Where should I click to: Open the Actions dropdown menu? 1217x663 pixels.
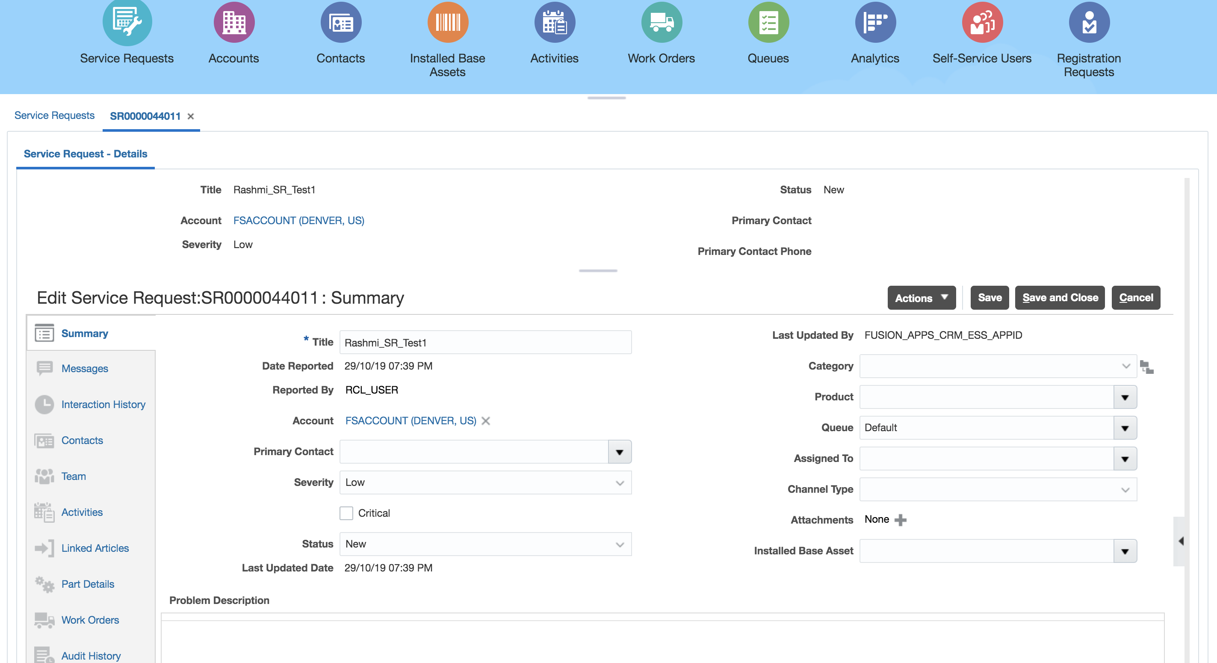pos(921,298)
